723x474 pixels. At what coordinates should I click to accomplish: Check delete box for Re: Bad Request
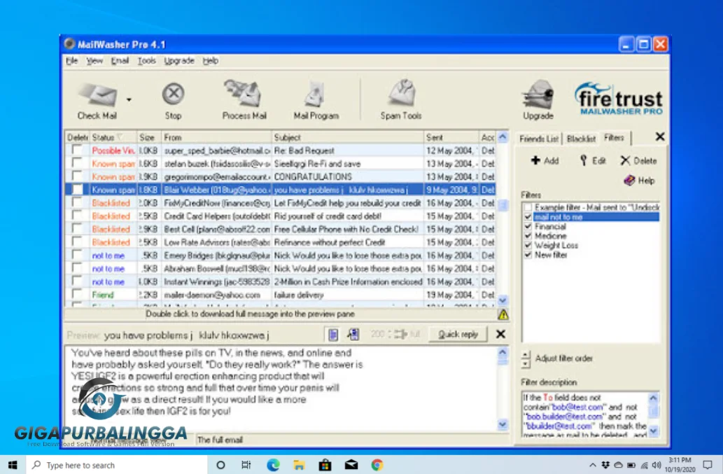[x=77, y=151]
